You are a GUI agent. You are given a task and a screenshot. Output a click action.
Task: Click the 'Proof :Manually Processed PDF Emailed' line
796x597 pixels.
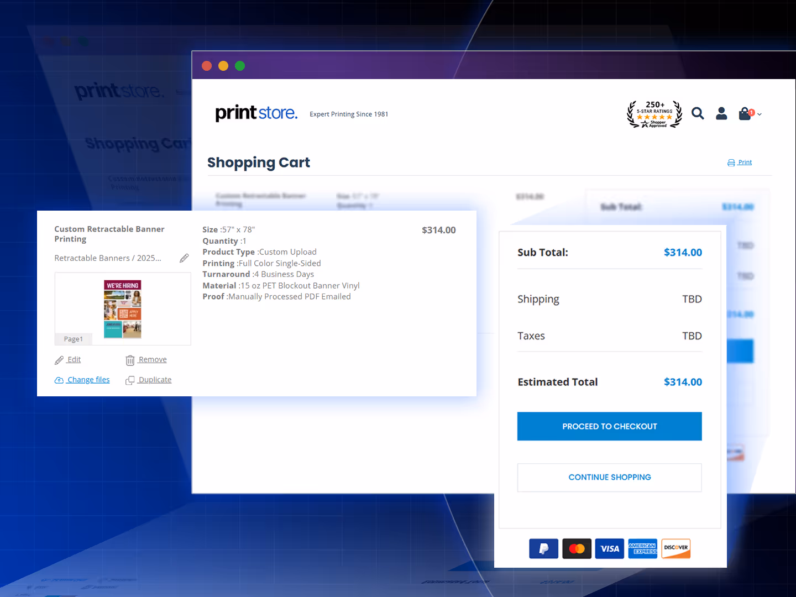(x=276, y=297)
